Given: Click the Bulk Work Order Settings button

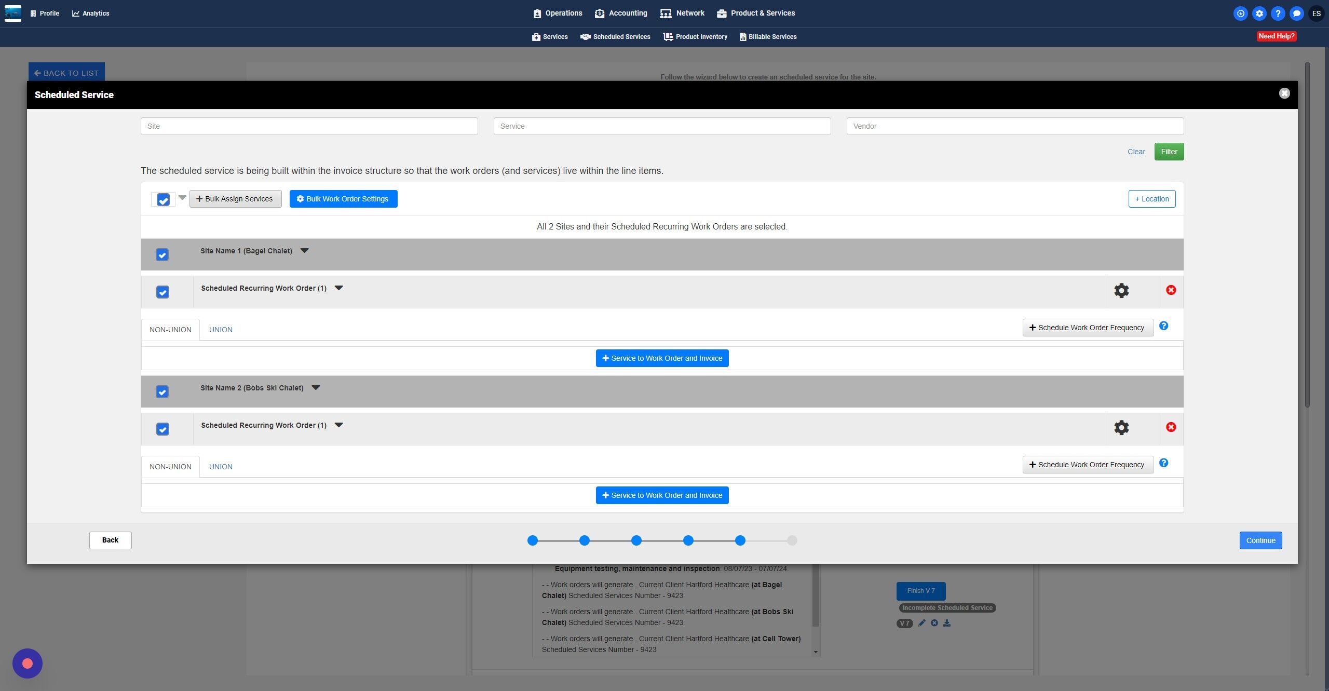Looking at the screenshot, I should coord(343,199).
